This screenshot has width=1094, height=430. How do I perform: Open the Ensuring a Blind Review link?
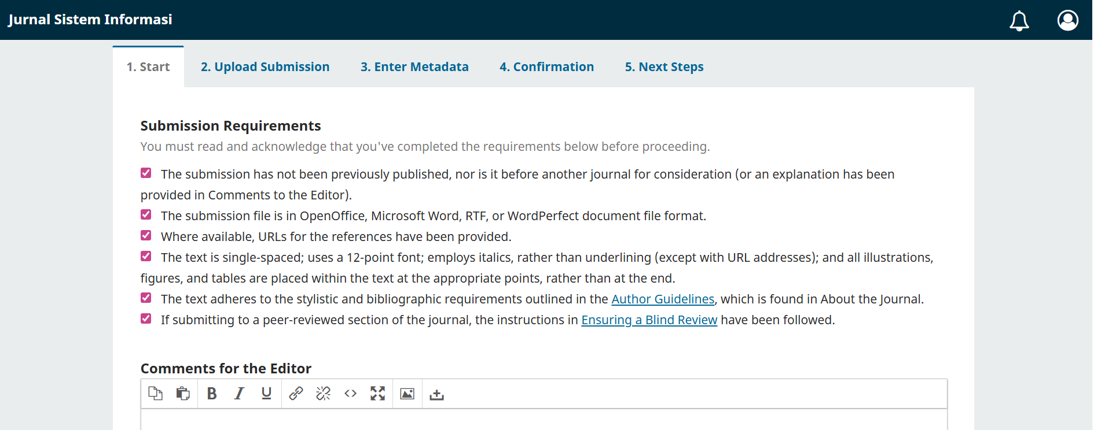pyautogui.click(x=649, y=320)
